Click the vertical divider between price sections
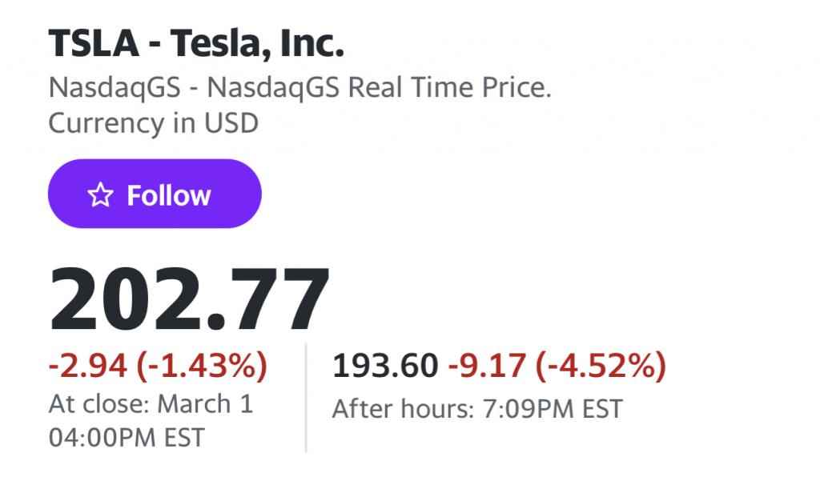This screenshot has width=820, height=493. pos(307,398)
